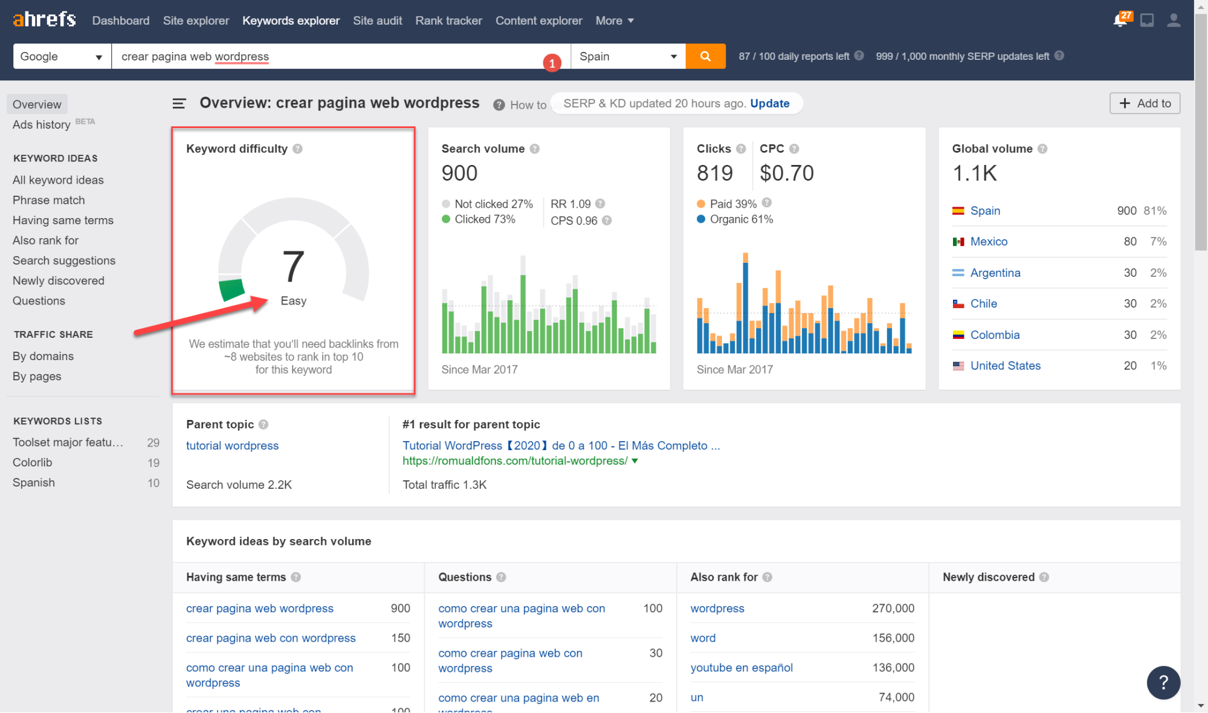This screenshot has height=713, width=1208.
Task: Expand the More menu
Action: coord(615,21)
